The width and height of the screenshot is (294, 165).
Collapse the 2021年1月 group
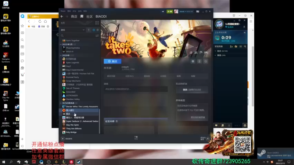(x=61, y=44)
